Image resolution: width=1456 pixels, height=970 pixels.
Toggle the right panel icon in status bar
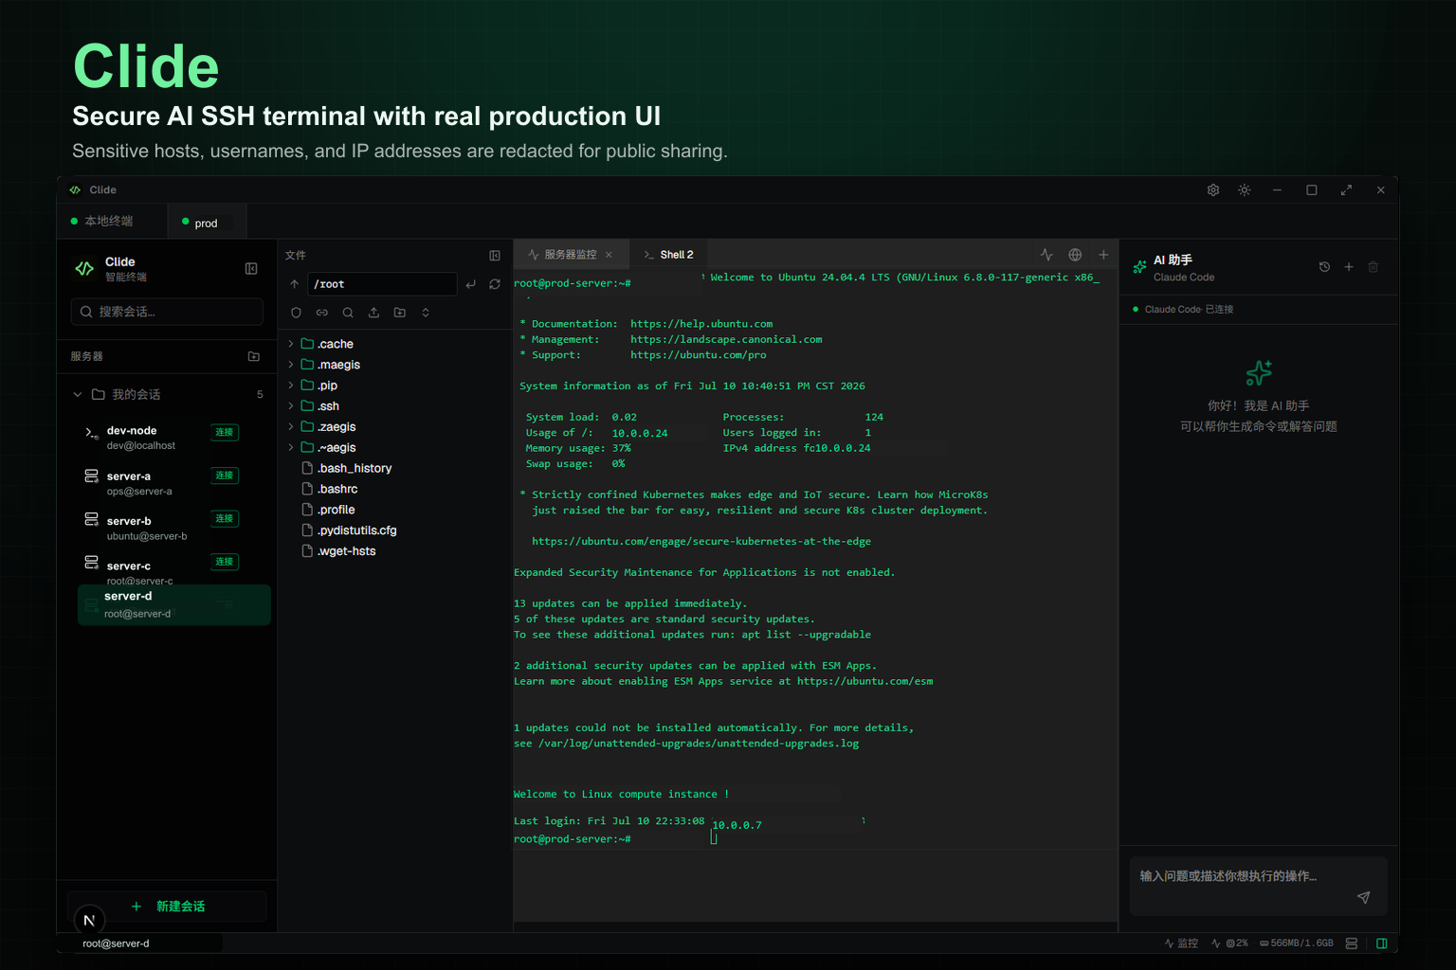tap(1382, 943)
